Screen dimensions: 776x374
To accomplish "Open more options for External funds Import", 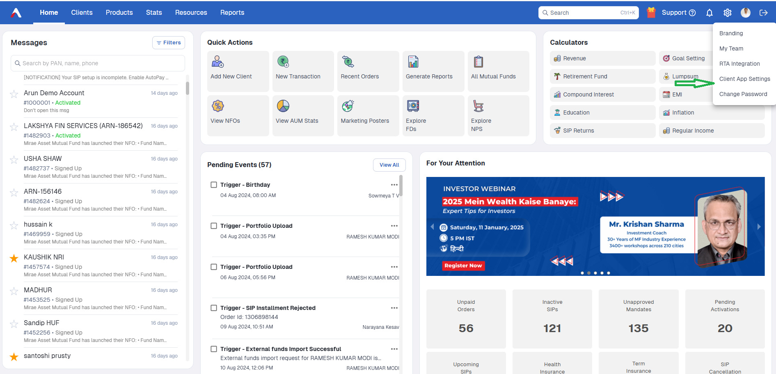I will [394, 349].
